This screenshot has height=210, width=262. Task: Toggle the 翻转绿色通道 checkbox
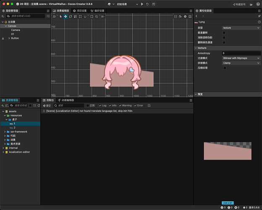[x=224, y=42]
